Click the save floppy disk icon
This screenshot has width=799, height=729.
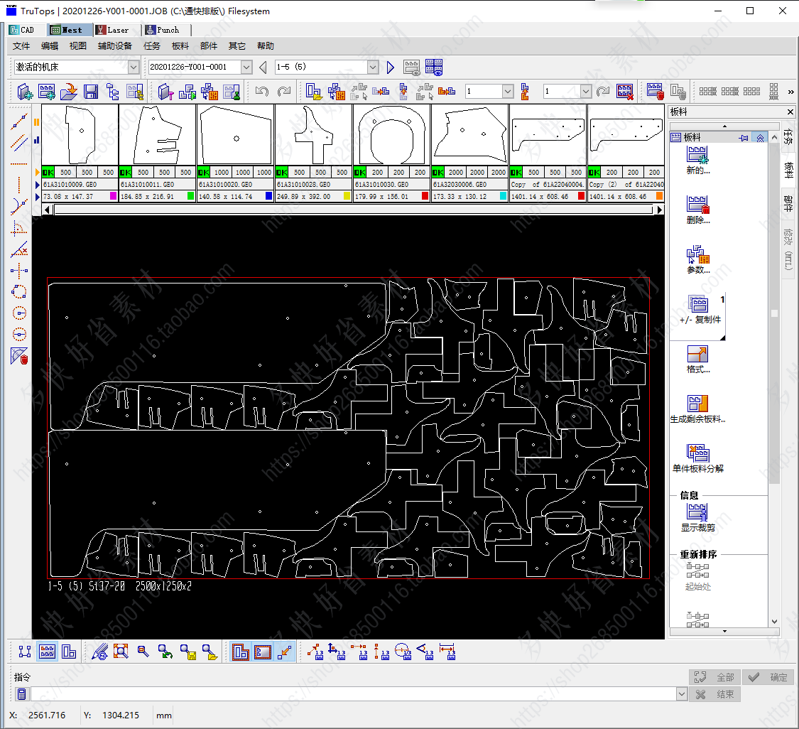point(91,91)
